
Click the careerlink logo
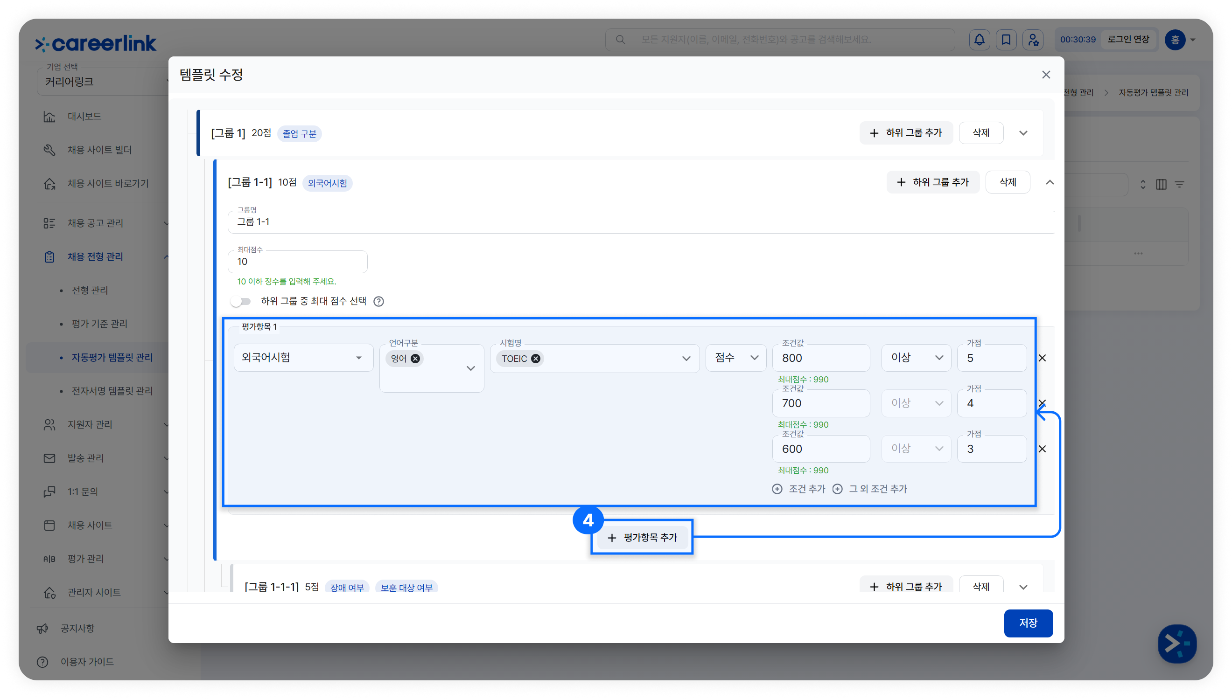[95, 43]
